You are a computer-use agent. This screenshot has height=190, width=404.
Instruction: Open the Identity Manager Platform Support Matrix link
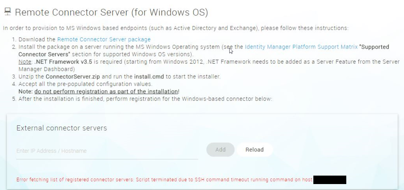coord(301,47)
